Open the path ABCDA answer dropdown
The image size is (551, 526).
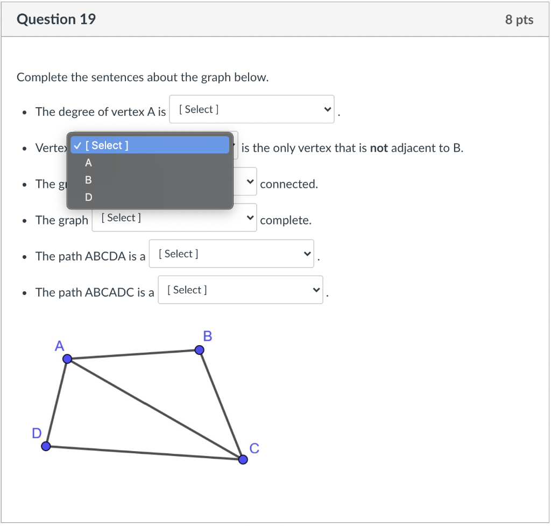pos(231,254)
